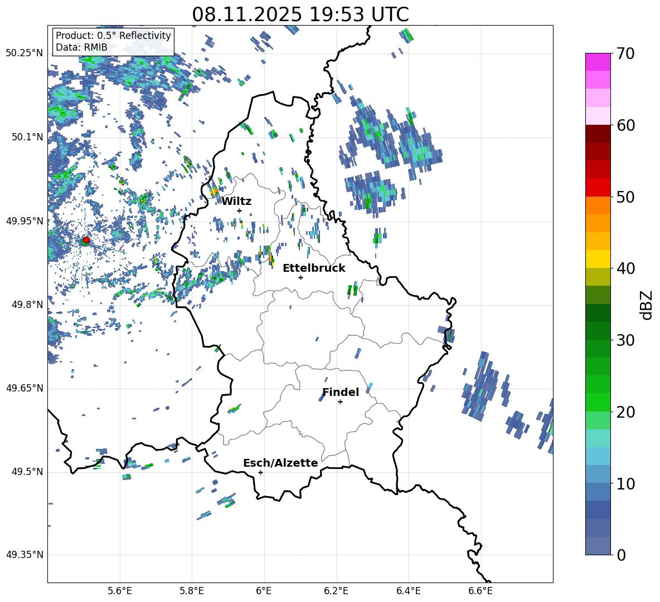Click the 50.1°N latitude label
Viewport: 660px width, 602px height.
pos(28,137)
